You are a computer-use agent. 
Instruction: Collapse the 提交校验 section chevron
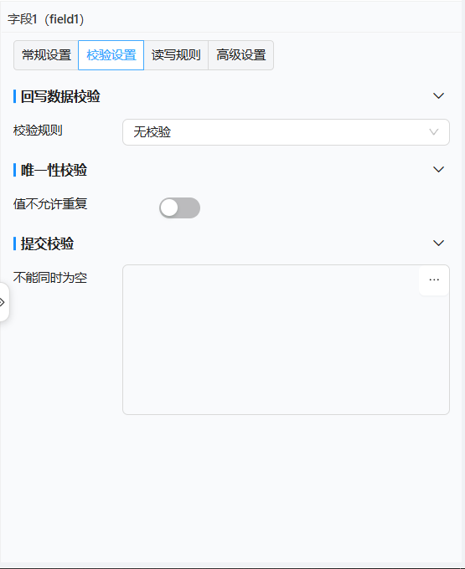(438, 243)
